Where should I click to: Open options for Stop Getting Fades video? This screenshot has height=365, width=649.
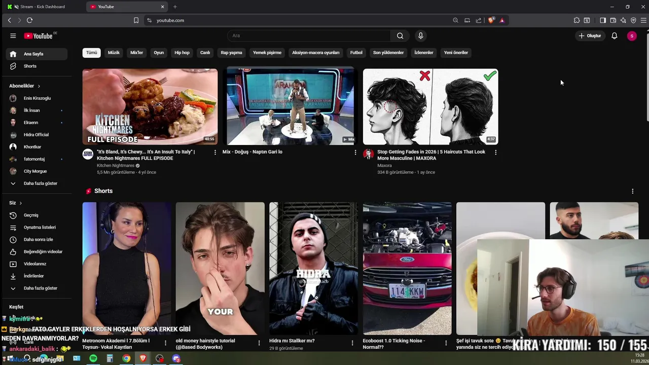pos(495,152)
